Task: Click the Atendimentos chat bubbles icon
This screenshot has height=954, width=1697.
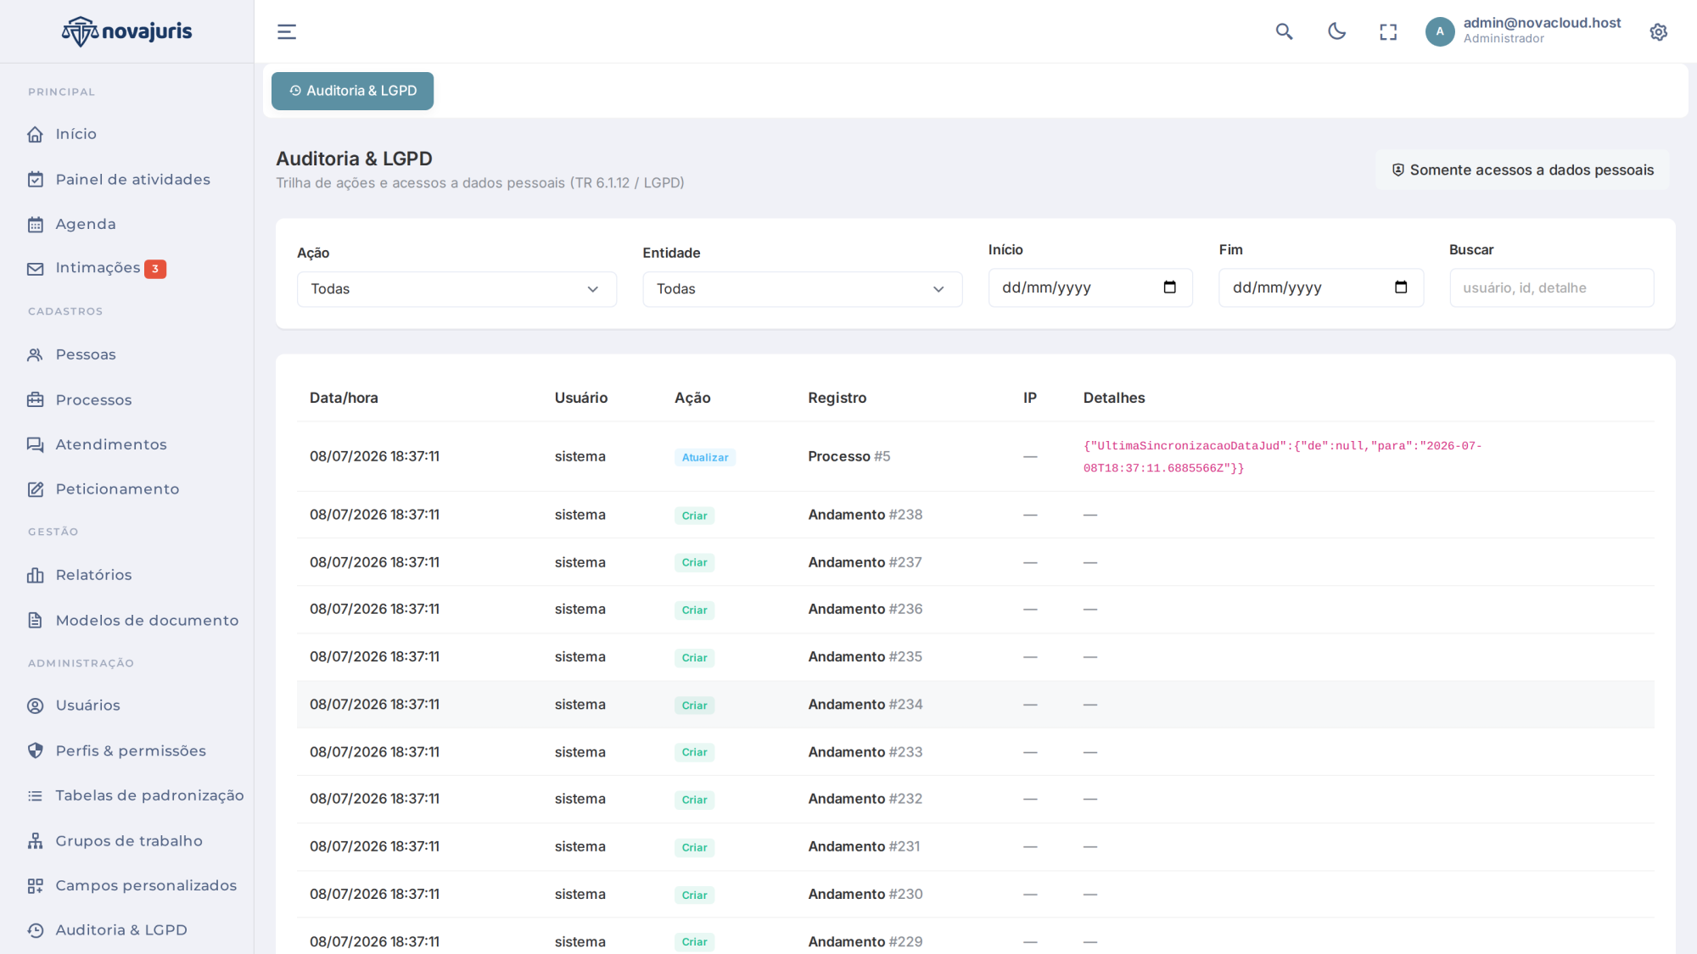Action: [35, 444]
